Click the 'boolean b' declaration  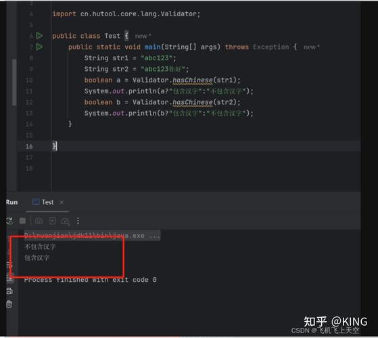[x=102, y=102]
